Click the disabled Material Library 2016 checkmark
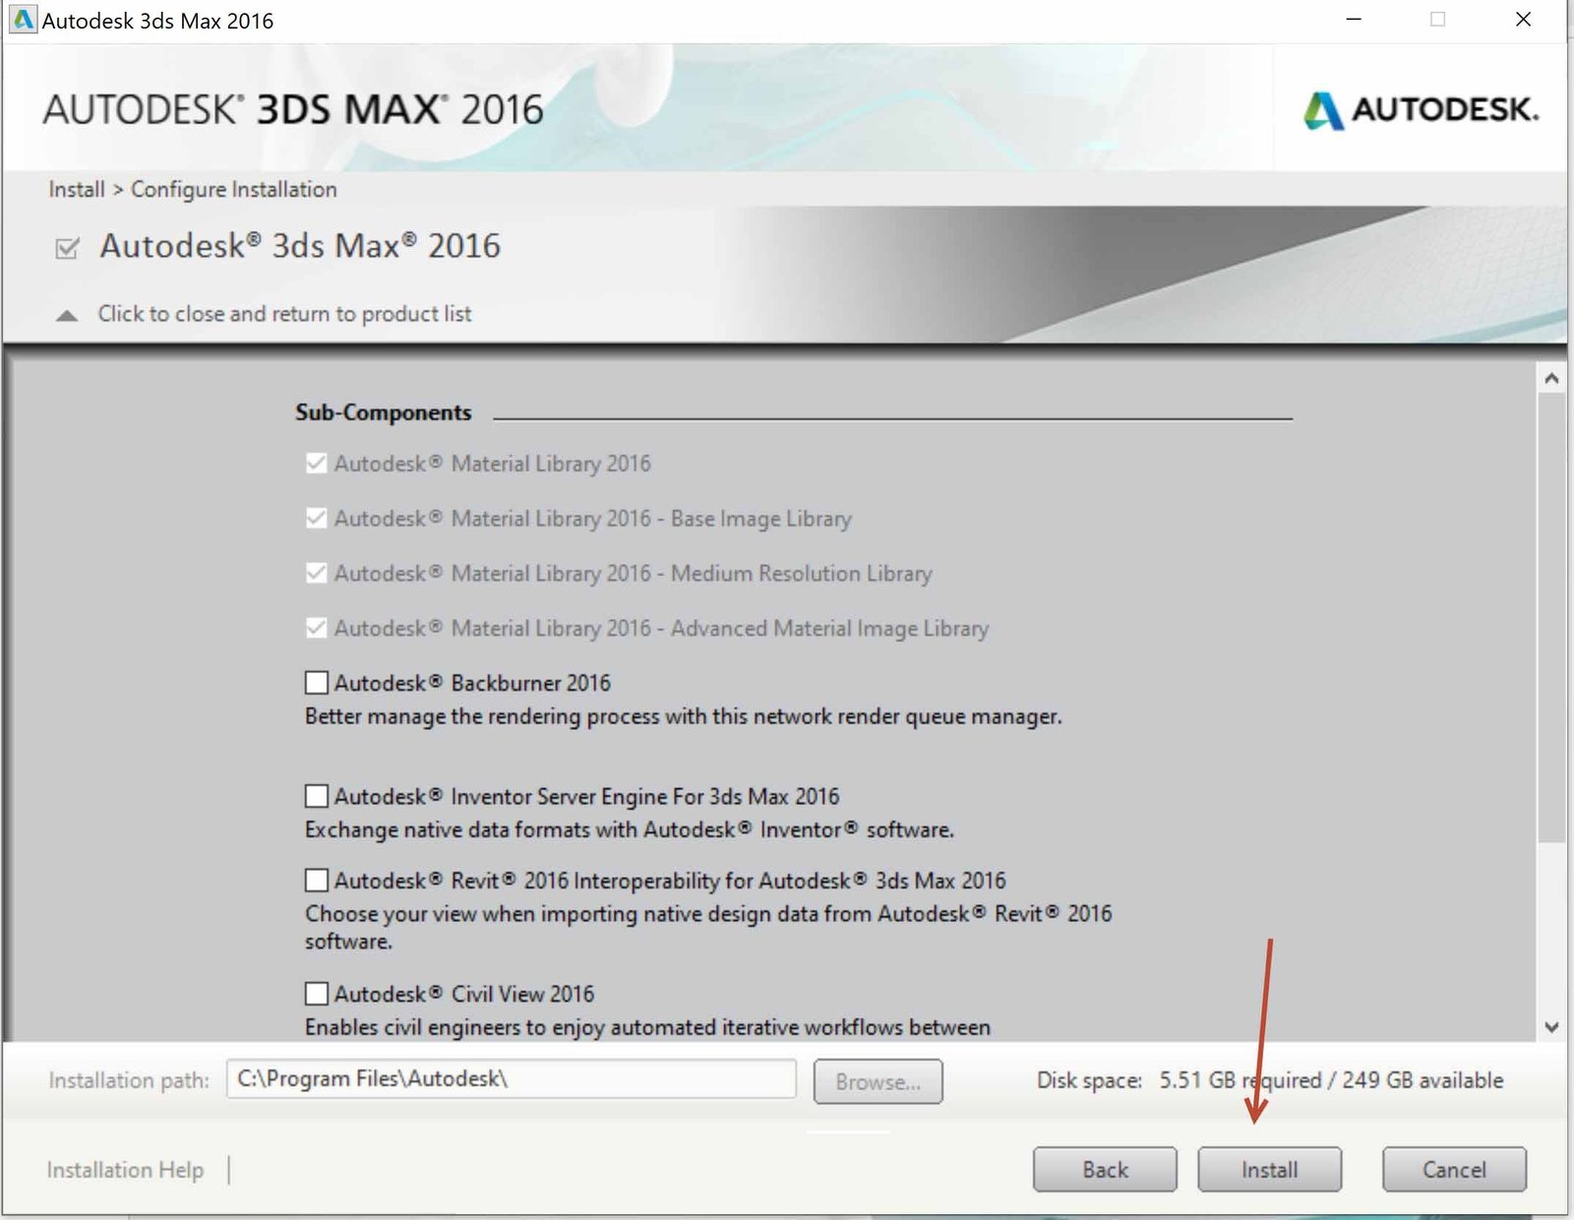Image resolution: width=1574 pixels, height=1220 pixels. 315,463
